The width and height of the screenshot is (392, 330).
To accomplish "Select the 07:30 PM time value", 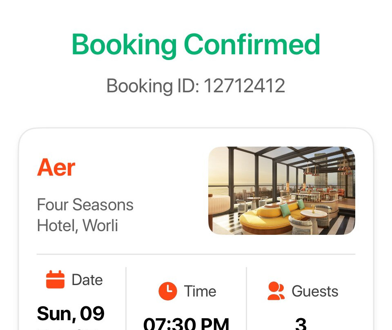I will tap(186, 324).
